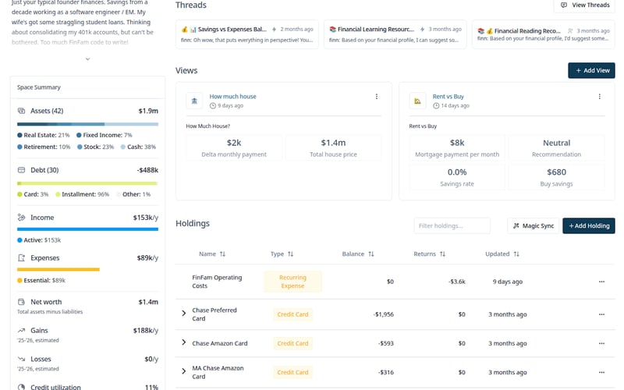Sort holdings by Balance column
Screen dimensions: 624x390
(358, 254)
